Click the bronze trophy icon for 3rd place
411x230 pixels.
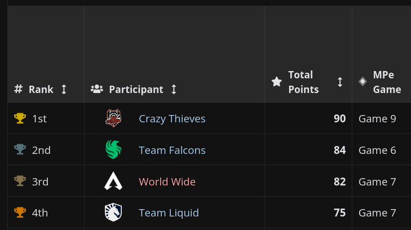[x=20, y=181]
